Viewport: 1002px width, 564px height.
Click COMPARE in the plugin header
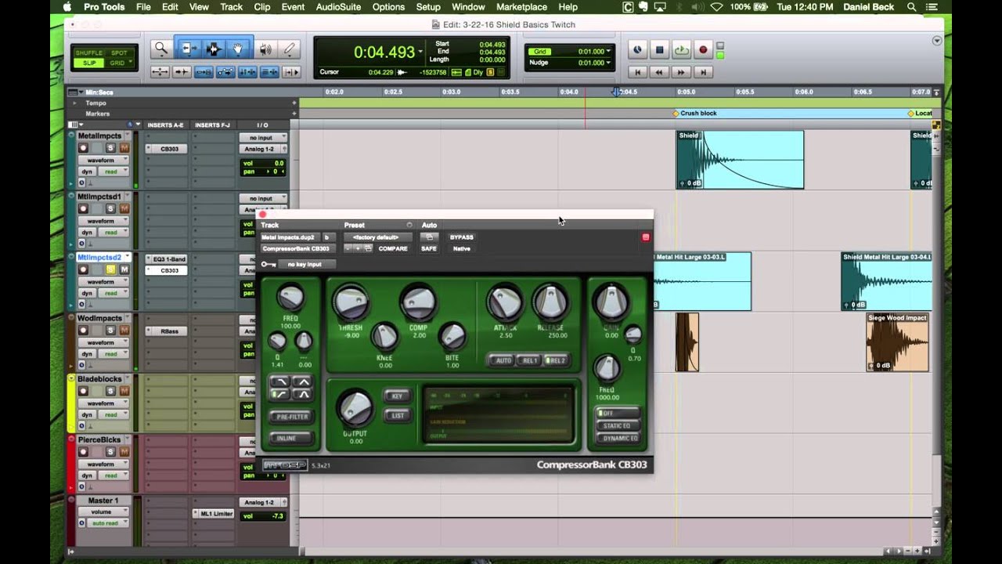tap(393, 248)
